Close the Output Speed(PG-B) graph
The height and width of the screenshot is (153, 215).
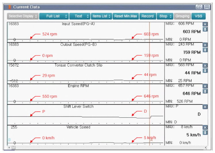coord(205,45)
